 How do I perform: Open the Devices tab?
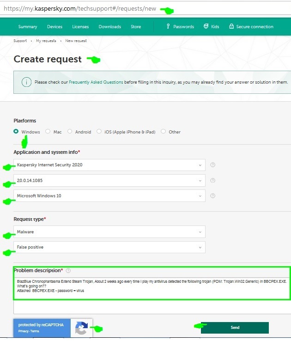pyautogui.click(x=55, y=26)
